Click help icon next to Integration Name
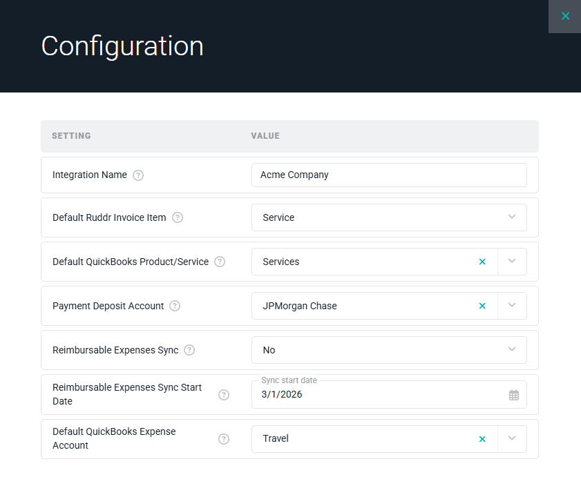Screen dimensions: 581x477 pos(138,175)
